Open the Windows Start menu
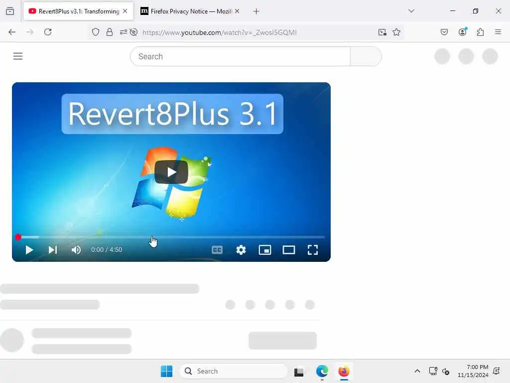The height and width of the screenshot is (383, 510). 166,371
